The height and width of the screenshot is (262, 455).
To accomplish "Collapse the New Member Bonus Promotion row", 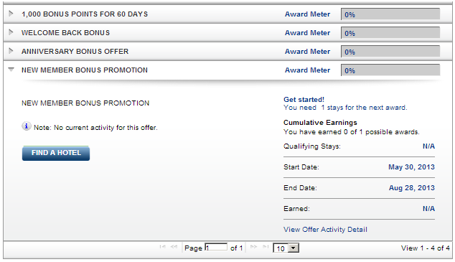I will [x=11, y=70].
